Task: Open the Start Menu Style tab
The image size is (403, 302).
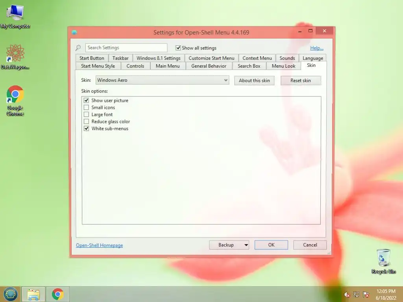Action: 98,66
